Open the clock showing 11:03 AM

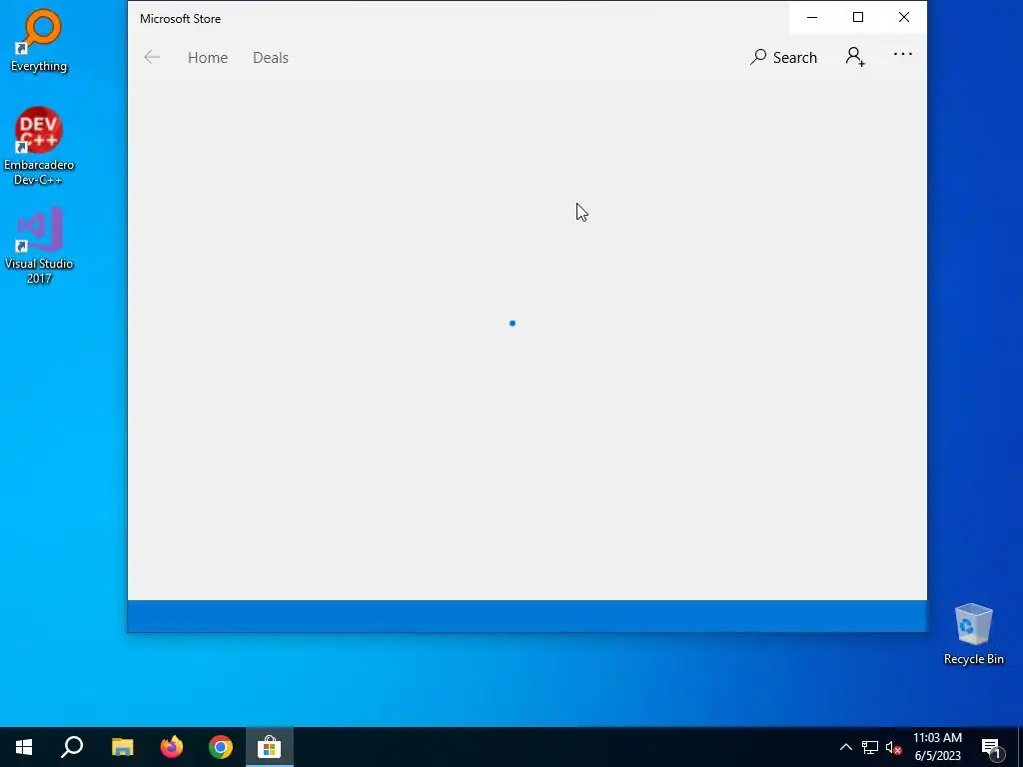[x=937, y=747]
